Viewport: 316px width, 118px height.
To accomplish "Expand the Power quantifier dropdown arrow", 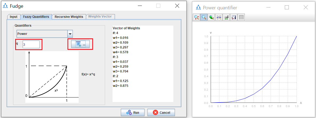I will [70, 34].
